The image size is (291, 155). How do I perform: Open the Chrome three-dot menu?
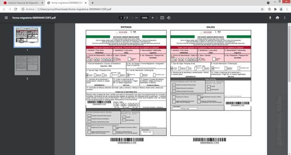point(287,9)
